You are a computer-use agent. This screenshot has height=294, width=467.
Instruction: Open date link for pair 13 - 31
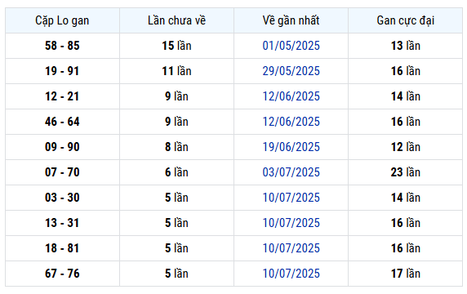(x=291, y=223)
